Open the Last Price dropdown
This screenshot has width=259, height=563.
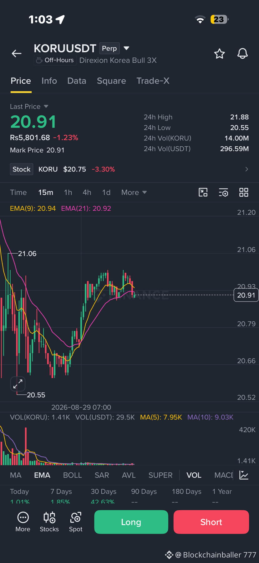coord(29,107)
